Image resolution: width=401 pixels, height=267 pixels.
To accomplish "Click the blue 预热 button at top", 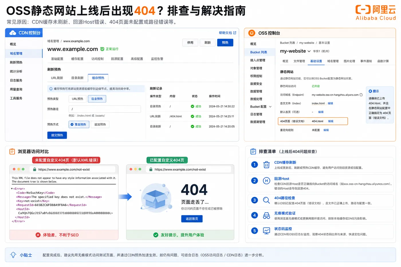I will pos(225,43).
